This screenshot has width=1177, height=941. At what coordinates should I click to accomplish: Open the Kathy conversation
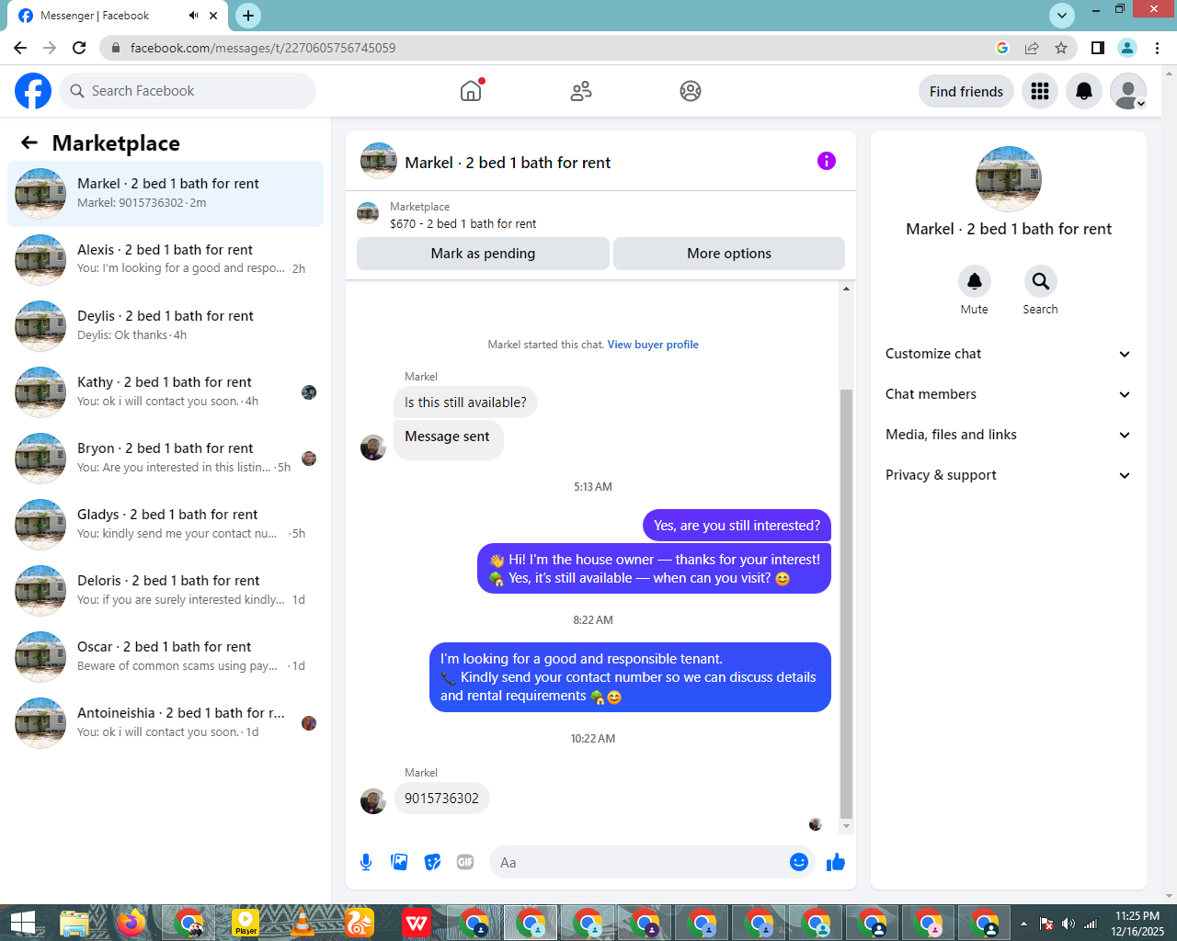coord(166,392)
